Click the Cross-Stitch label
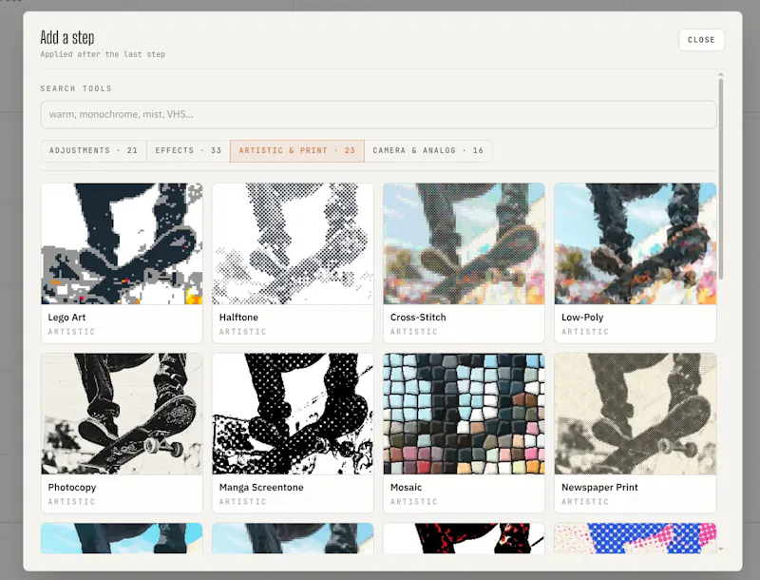760x580 pixels. (418, 318)
